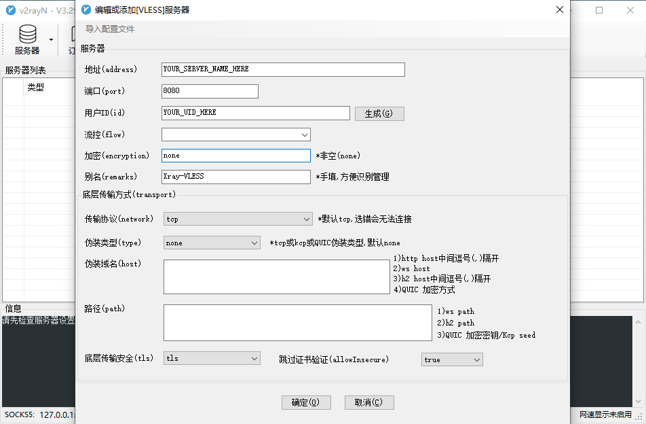
Task: Click the Servers database icon in v2rayN toolbar
Action: tap(27, 34)
